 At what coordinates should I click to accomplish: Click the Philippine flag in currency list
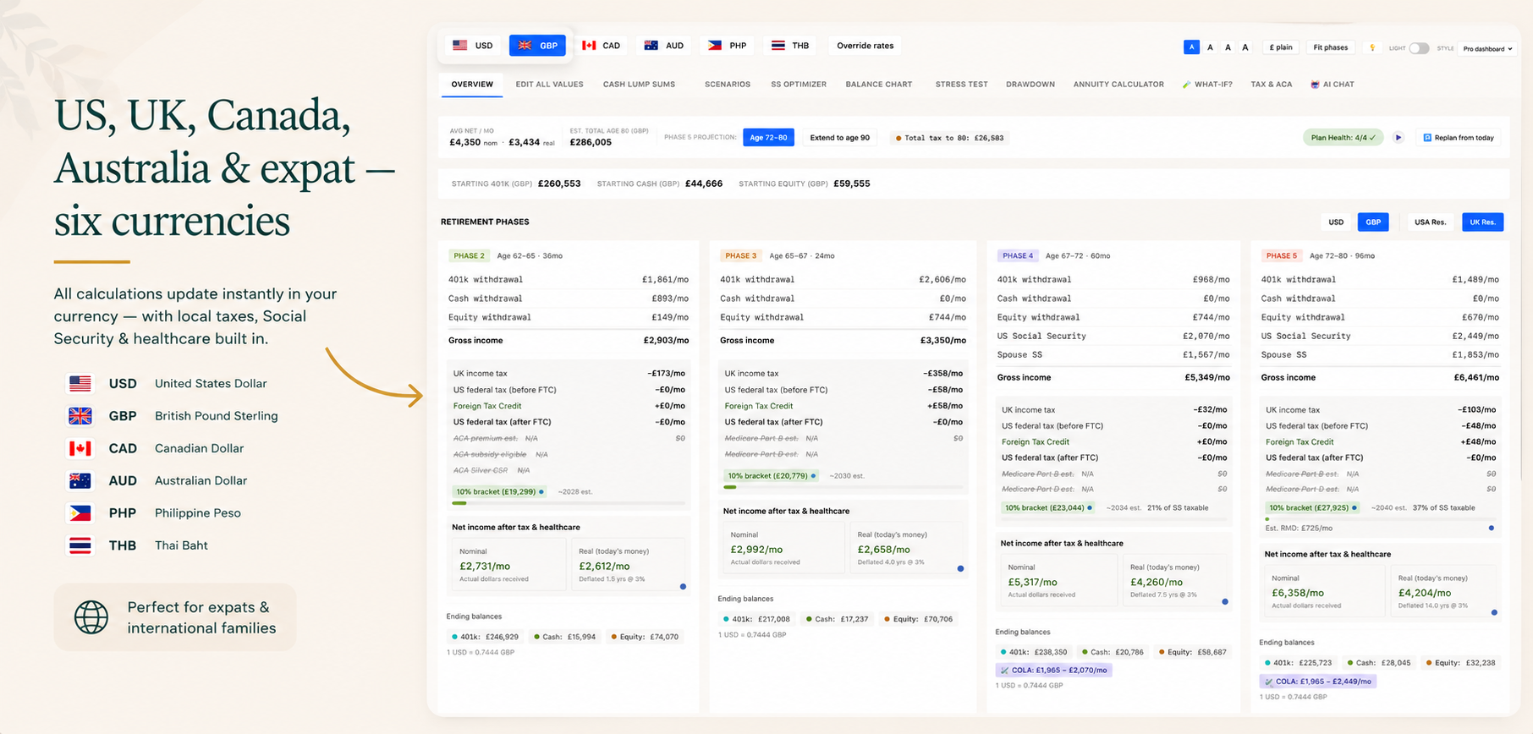coord(80,513)
